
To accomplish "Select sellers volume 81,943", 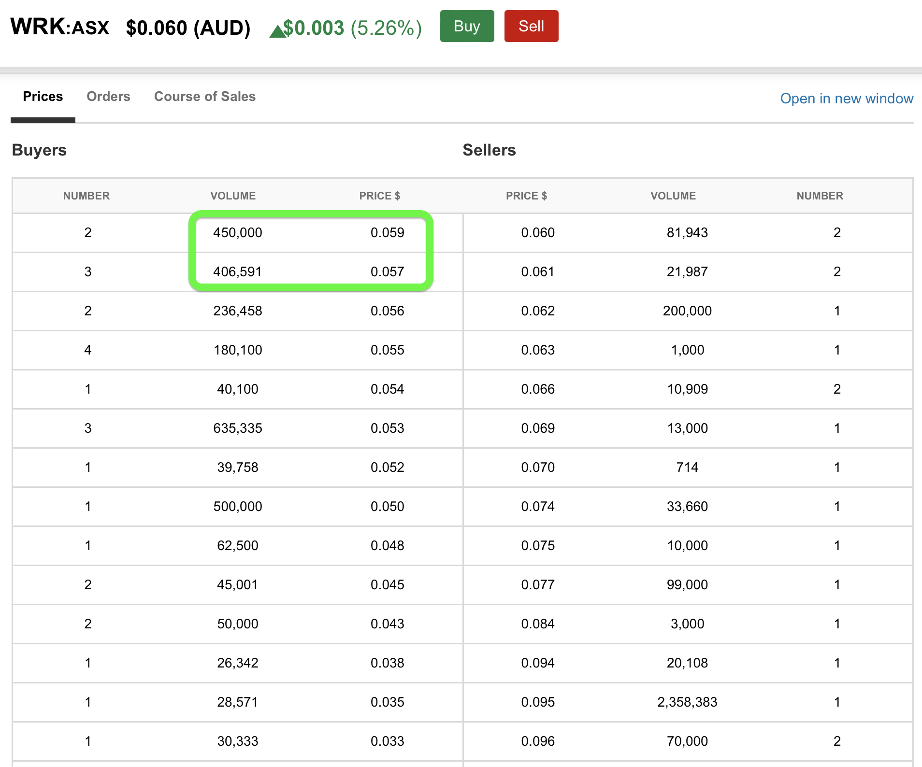I will point(687,233).
